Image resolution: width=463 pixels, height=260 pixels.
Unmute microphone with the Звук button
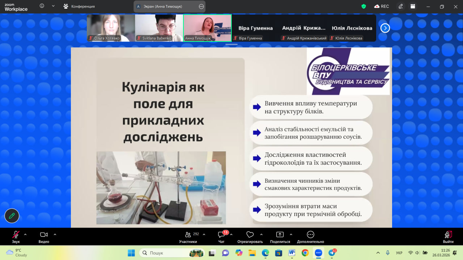pyautogui.click(x=16, y=235)
